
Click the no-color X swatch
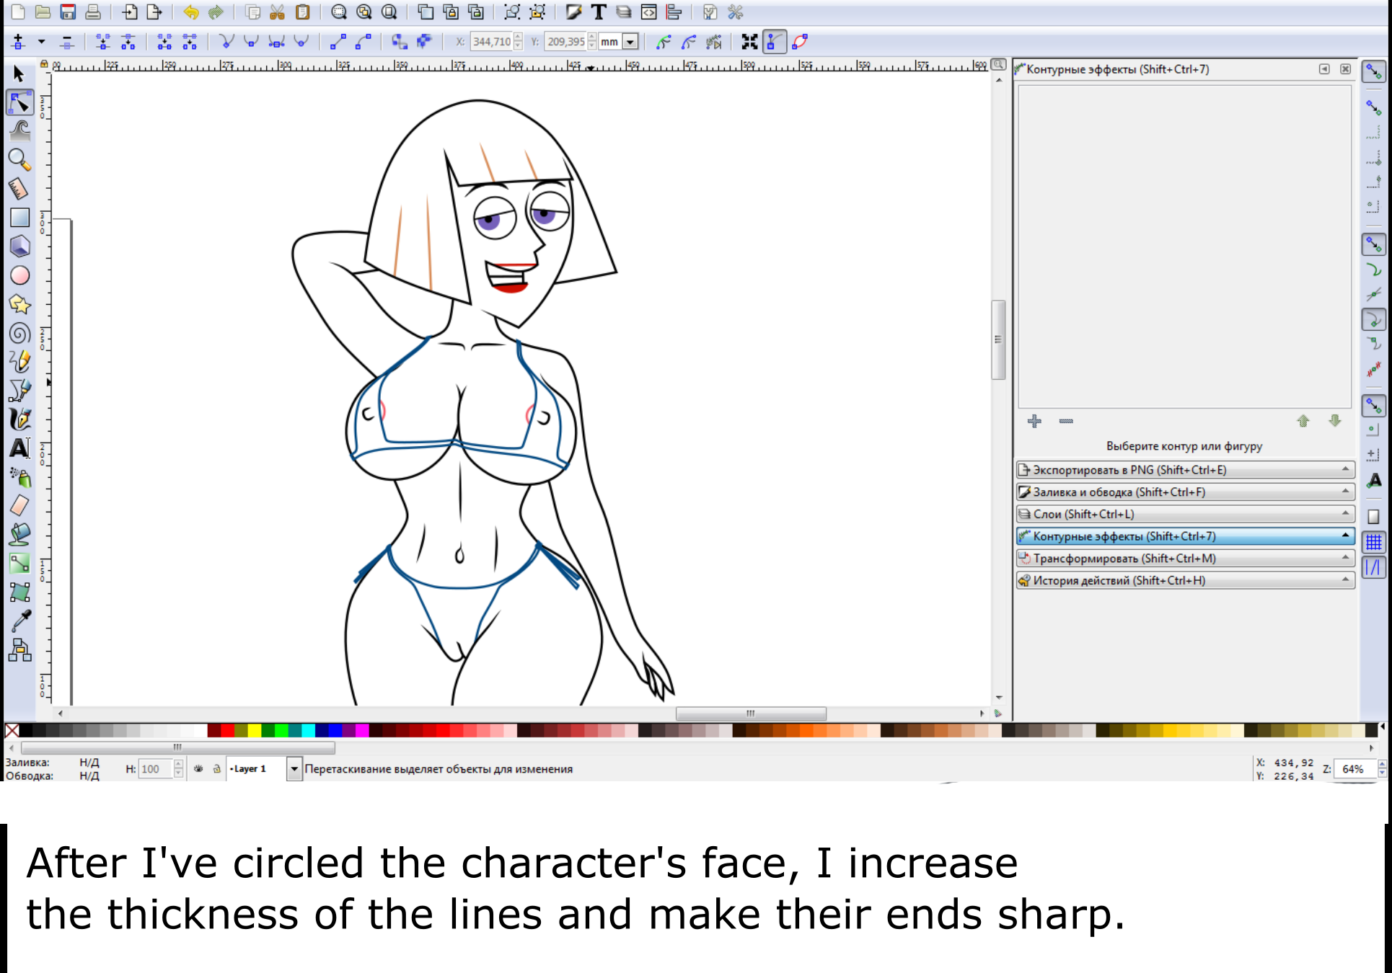(x=12, y=731)
